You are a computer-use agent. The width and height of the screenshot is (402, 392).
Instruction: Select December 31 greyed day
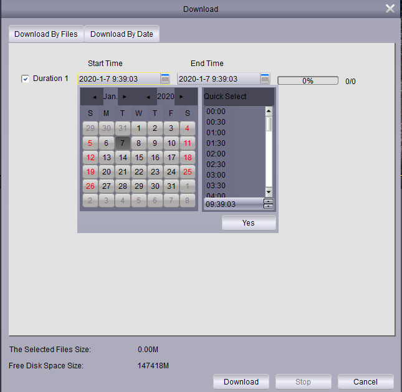tap(123, 128)
